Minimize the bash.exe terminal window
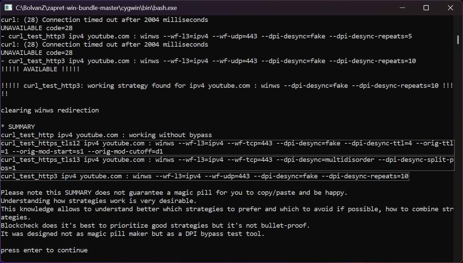Viewport: 463px width, 263px height. click(402, 8)
